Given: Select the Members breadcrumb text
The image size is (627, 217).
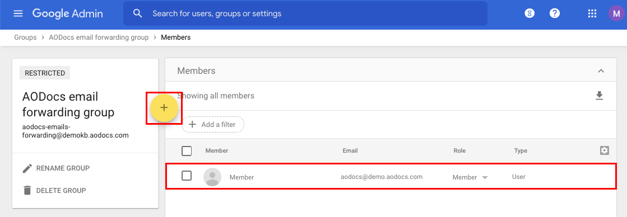Looking at the screenshot, I should coord(175,37).
